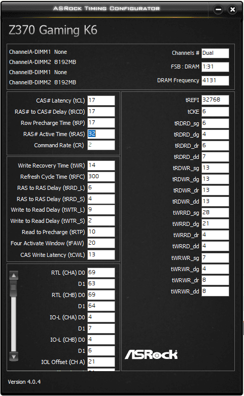Select the RTL (CHB) D0 field

[x=101, y=295]
